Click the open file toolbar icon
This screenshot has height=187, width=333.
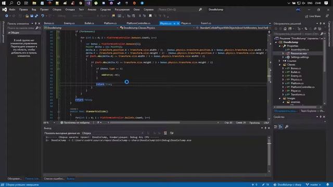[27, 16]
